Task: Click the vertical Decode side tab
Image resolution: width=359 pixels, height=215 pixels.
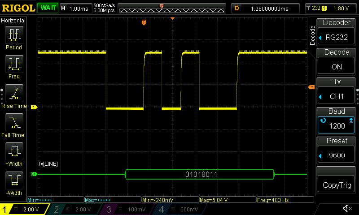Action: coord(312,35)
